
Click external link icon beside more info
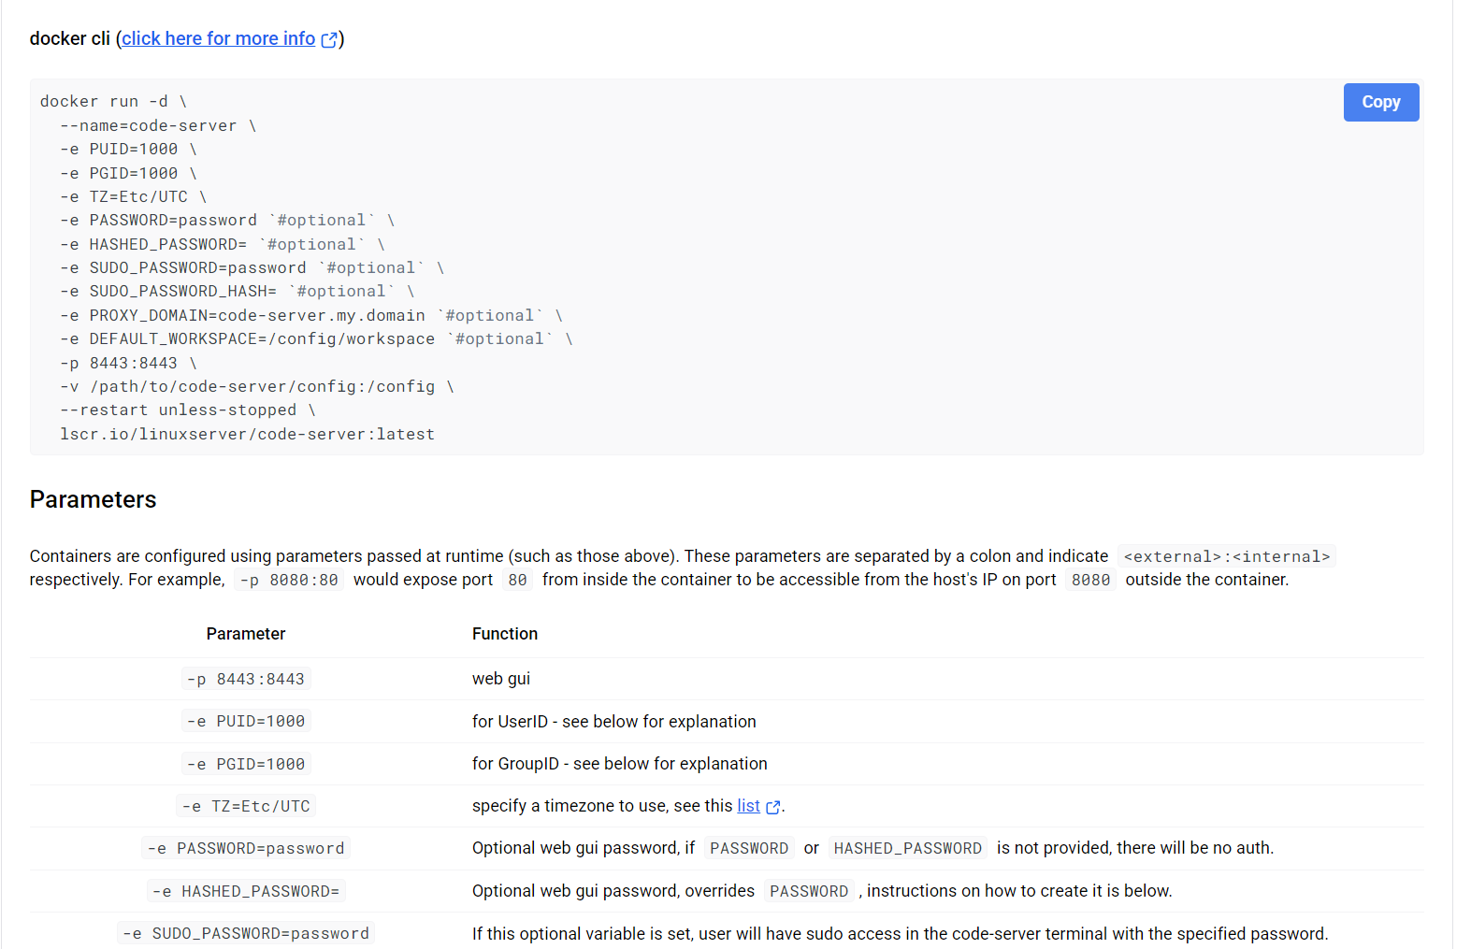329,39
